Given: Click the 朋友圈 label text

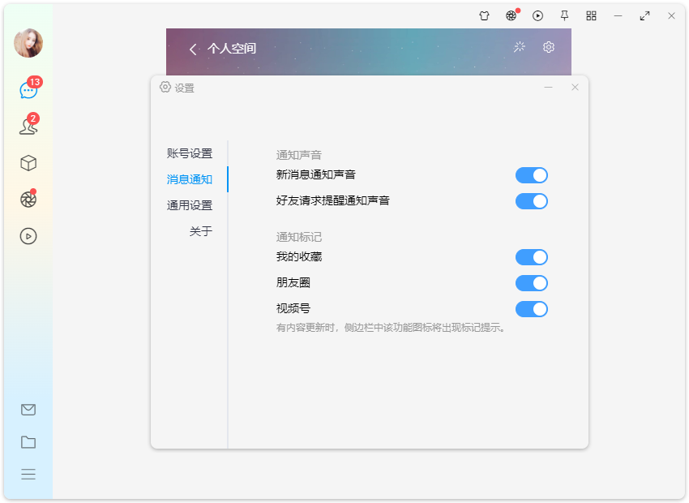Looking at the screenshot, I should click(293, 282).
